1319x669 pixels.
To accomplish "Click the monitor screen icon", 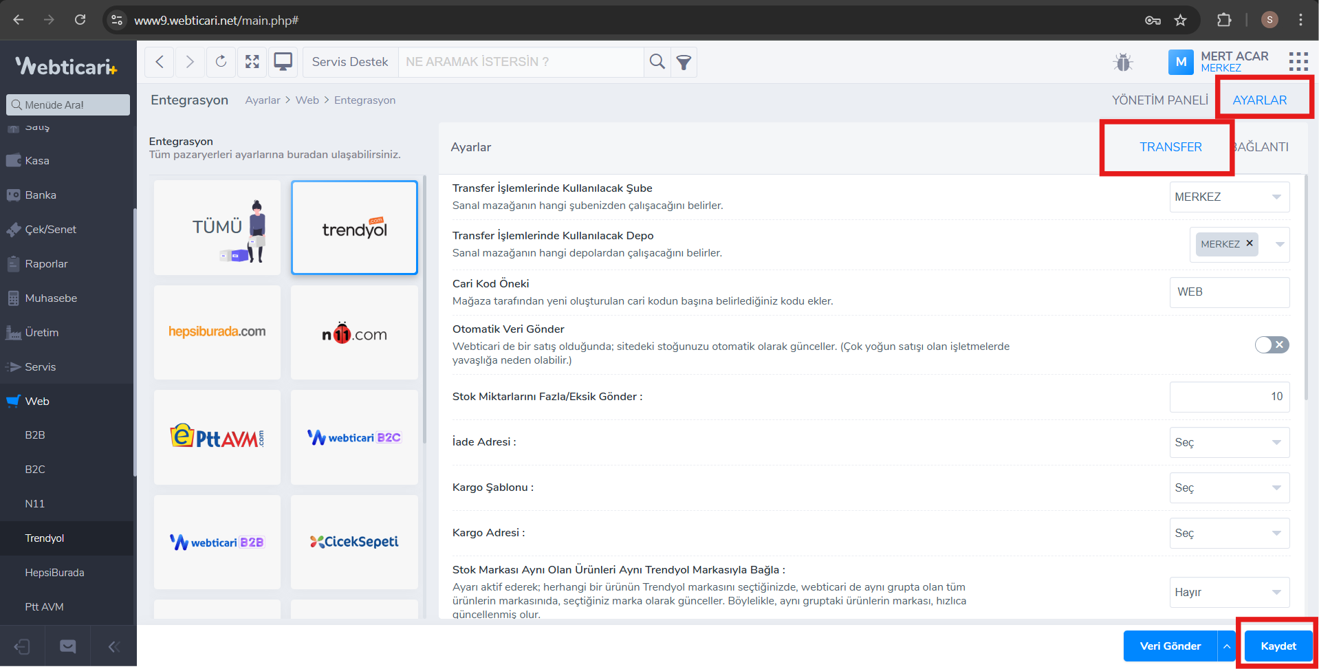I will point(283,62).
